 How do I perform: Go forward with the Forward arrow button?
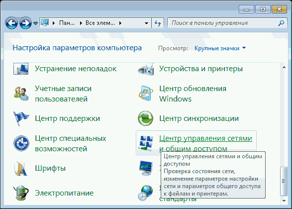pyautogui.click(x=25, y=23)
